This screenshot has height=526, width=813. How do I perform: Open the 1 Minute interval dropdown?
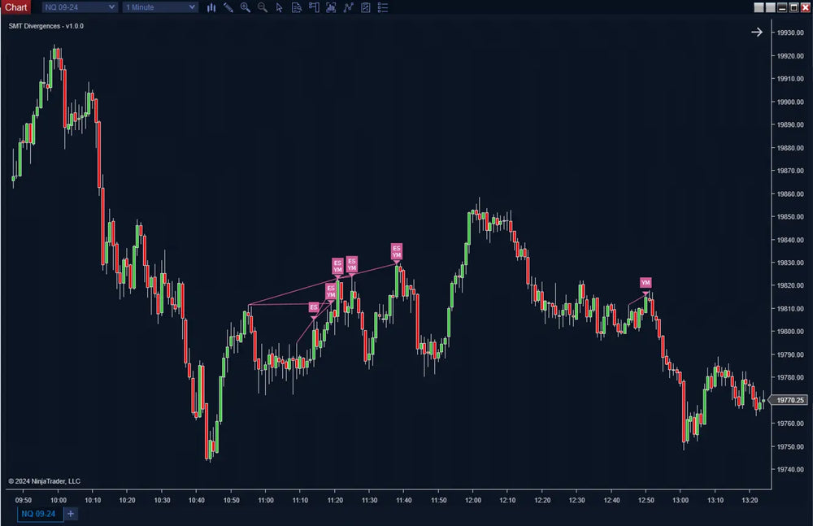[x=159, y=7]
